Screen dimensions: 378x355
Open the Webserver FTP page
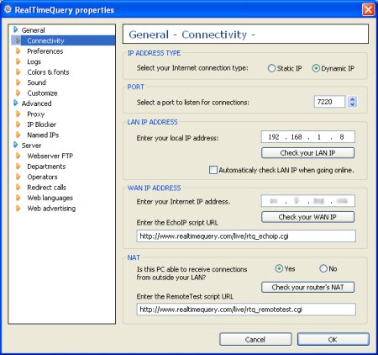coord(50,156)
